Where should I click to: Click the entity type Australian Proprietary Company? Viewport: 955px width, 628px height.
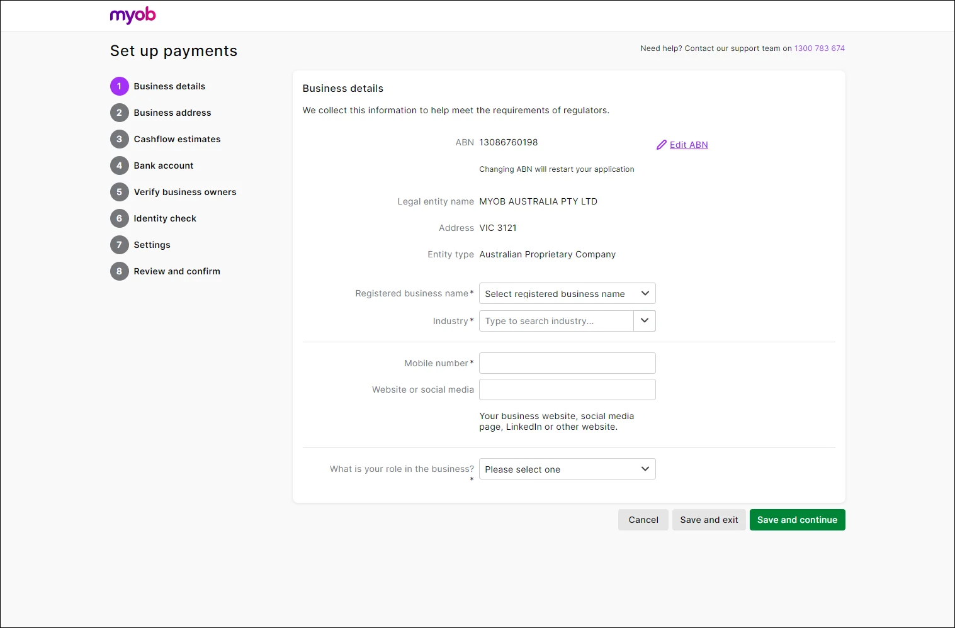tap(548, 254)
